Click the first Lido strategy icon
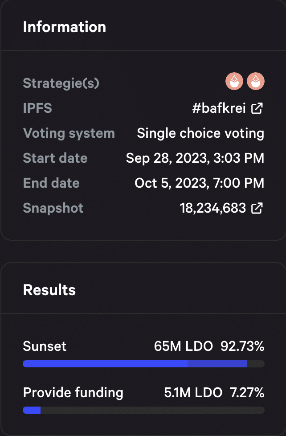The height and width of the screenshot is (436, 286). pyautogui.click(x=234, y=81)
